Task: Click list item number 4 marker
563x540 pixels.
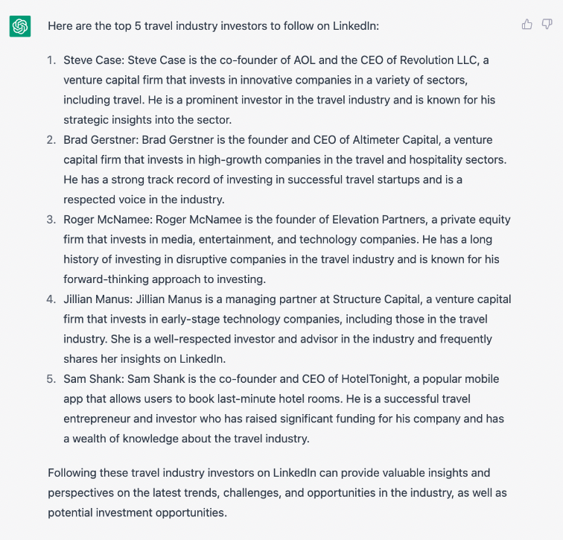Action: 51,299
